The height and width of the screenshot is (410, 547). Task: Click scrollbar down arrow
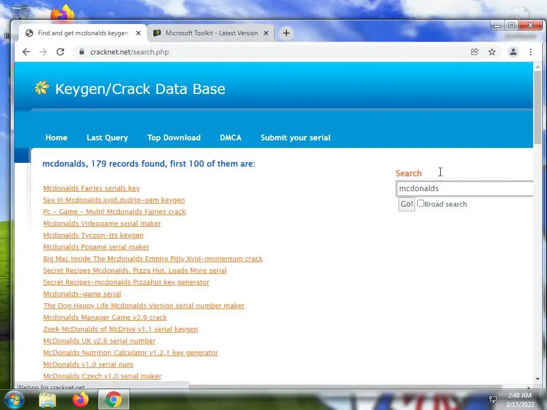tap(537, 379)
